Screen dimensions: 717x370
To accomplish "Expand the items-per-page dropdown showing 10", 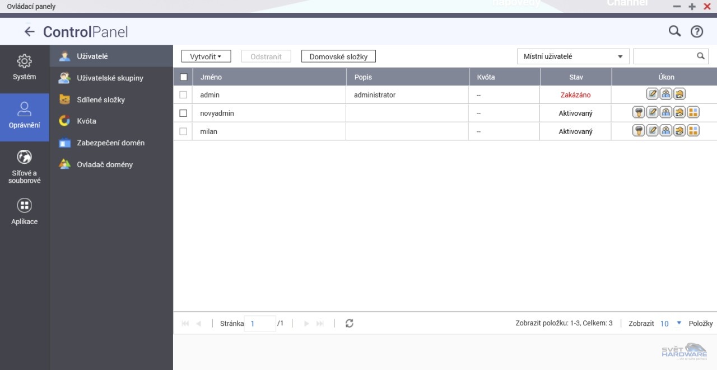I will (671, 324).
